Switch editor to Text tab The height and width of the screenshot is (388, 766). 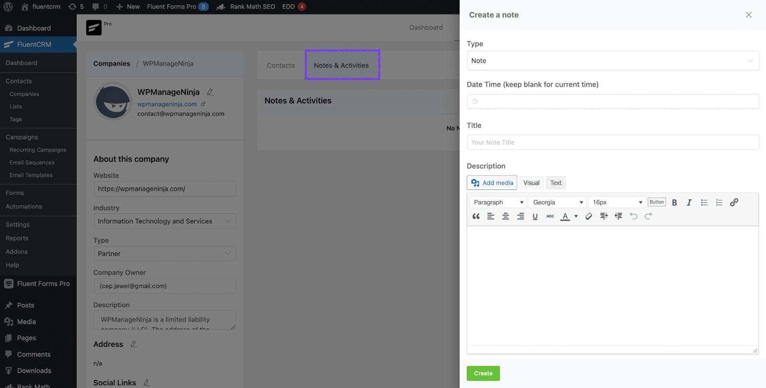point(556,183)
